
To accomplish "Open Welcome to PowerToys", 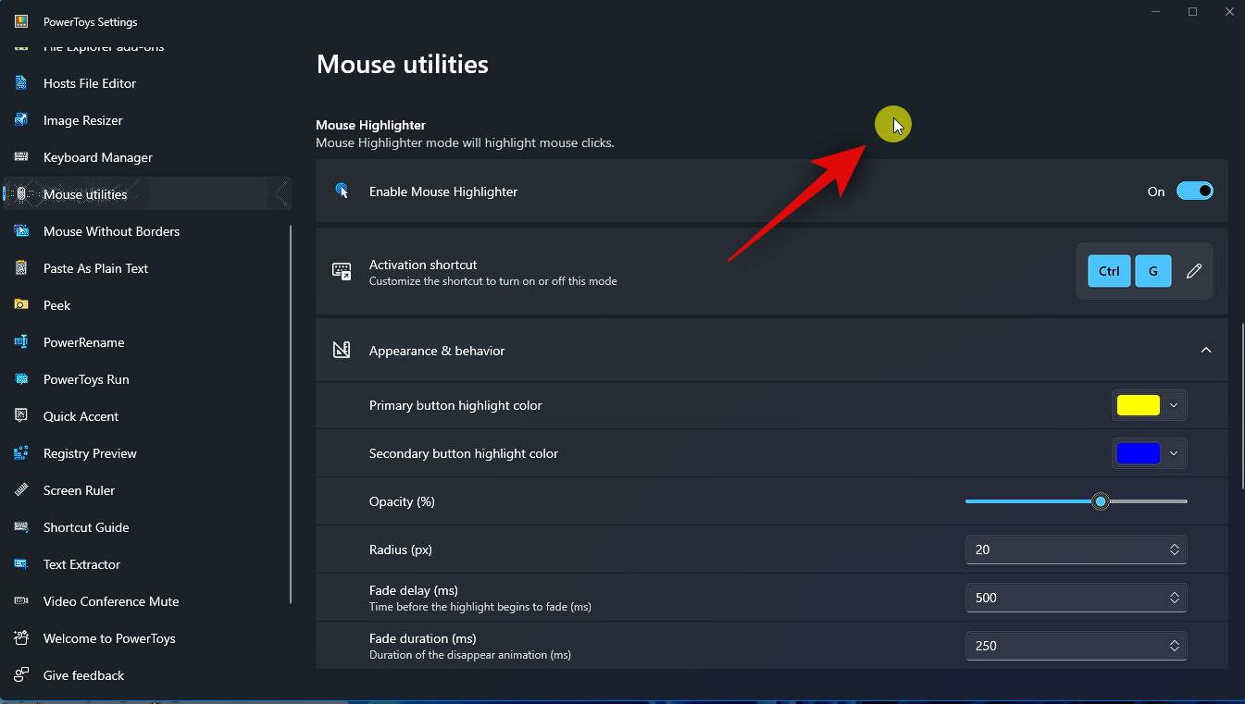I will pyautogui.click(x=109, y=638).
